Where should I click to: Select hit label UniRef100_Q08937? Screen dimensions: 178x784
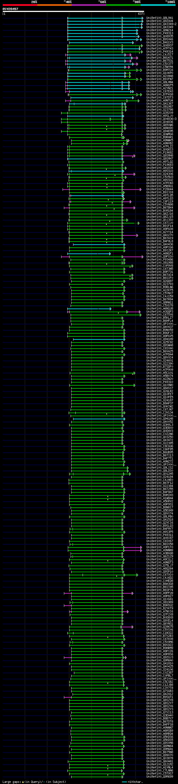160,45
